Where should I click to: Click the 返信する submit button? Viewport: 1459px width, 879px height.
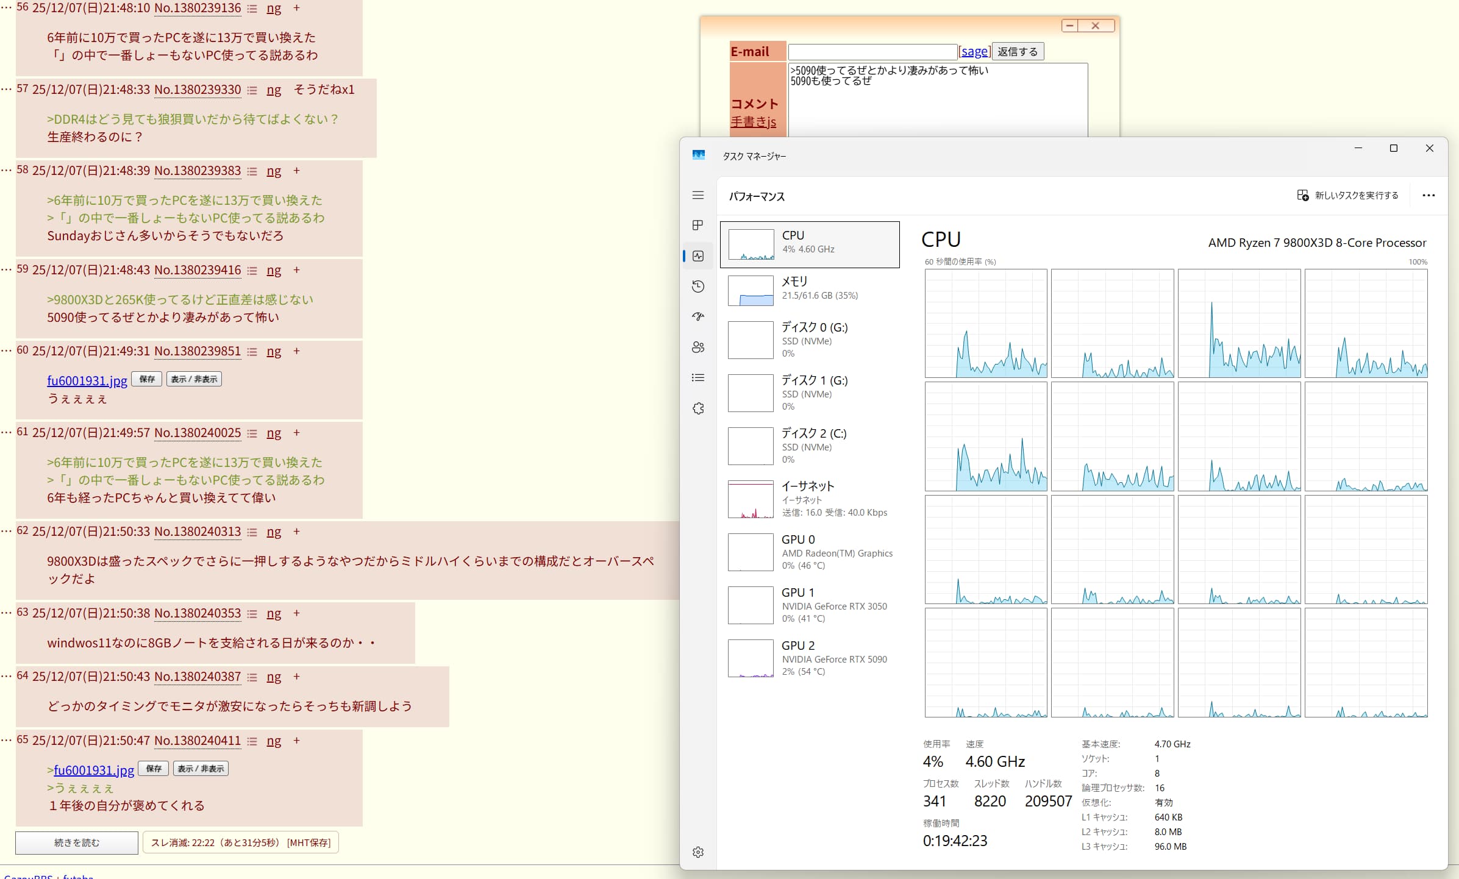point(1018,52)
